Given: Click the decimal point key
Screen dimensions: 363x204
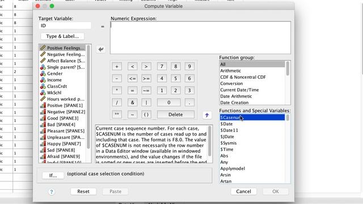Looking at the screenshot, I should coord(189,103).
